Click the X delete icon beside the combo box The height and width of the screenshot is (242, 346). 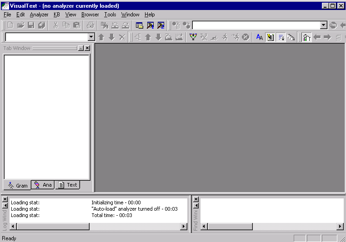(122, 37)
